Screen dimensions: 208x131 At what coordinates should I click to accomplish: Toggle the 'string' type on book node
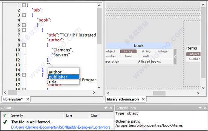(x=146, y=51)
